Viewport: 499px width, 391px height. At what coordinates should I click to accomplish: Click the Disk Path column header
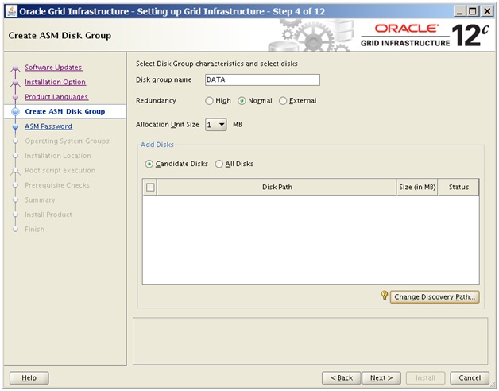(x=277, y=187)
